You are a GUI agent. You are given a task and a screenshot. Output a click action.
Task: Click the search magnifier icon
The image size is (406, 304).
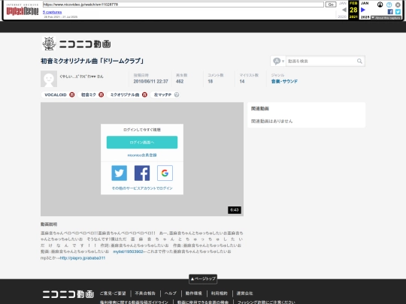pos(359,61)
